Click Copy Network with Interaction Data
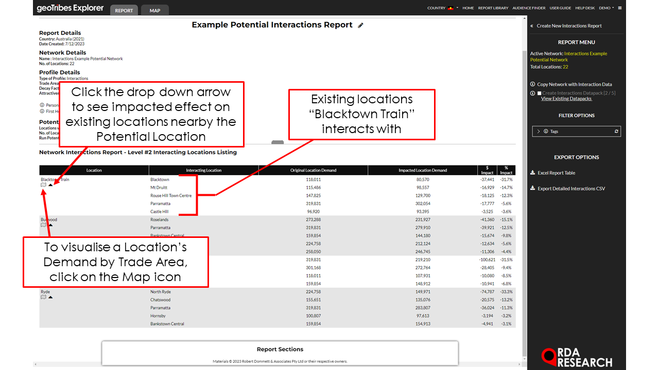Viewport: 659px width, 370px height. pyautogui.click(x=574, y=84)
